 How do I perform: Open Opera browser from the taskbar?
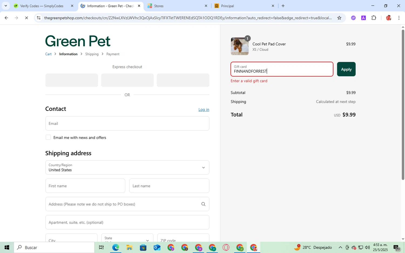pos(226,247)
